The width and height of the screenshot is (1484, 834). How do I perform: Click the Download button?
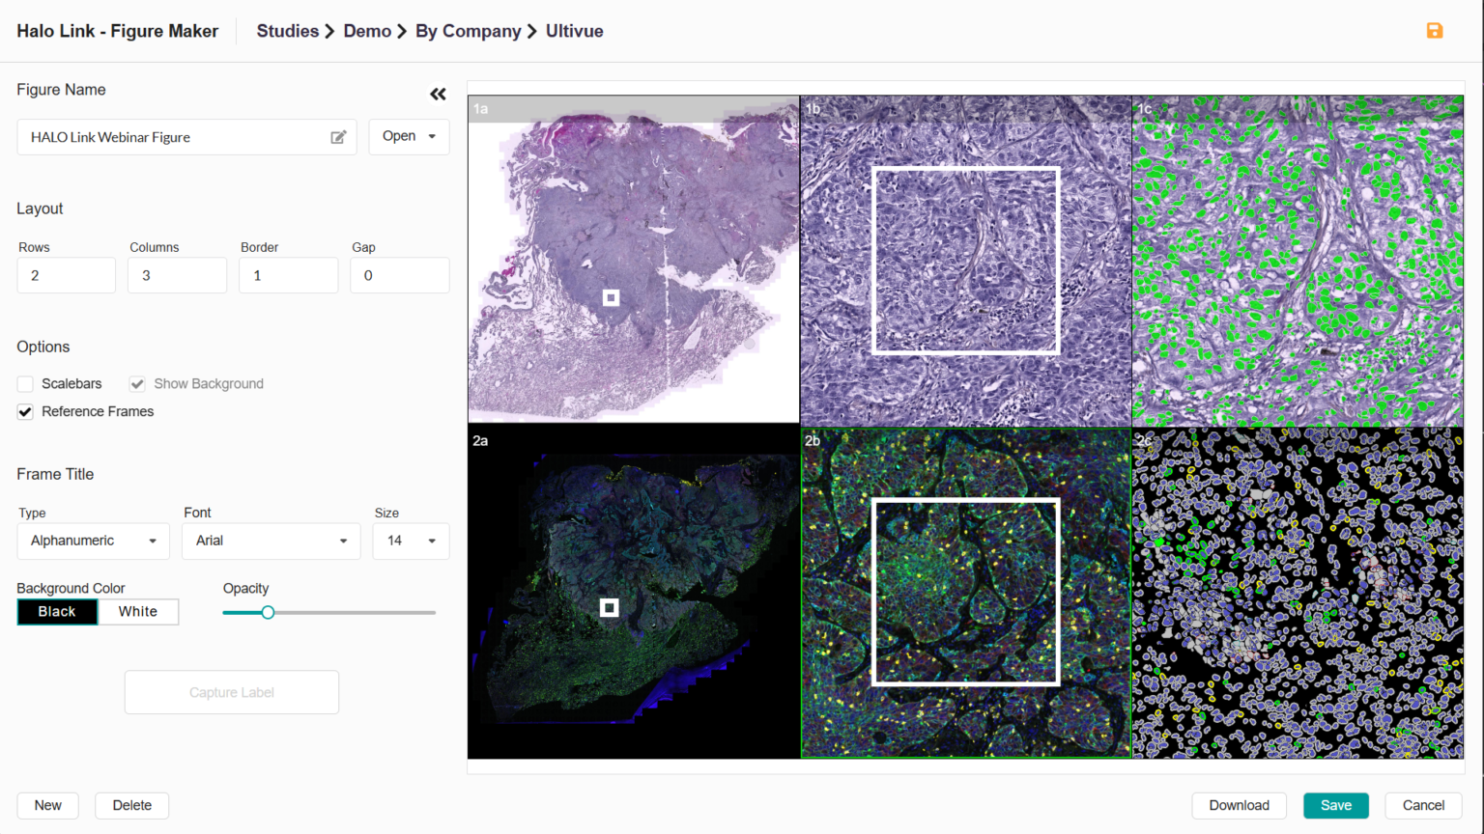(1239, 805)
